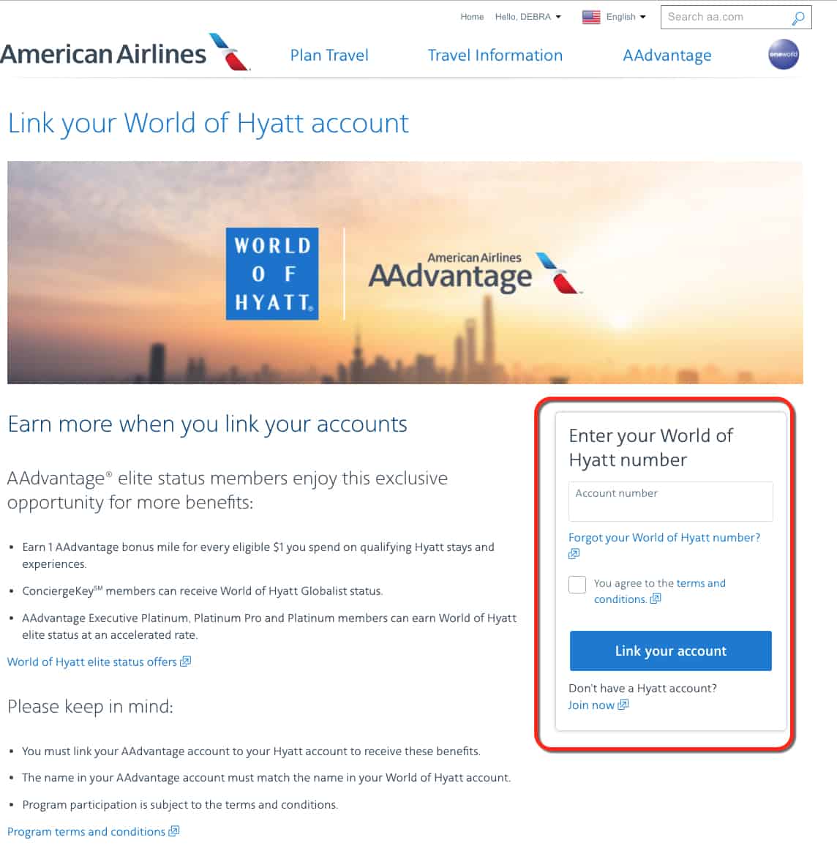Click external-link icon beside Join now
Viewport: 837px width, 854px height.
point(623,704)
